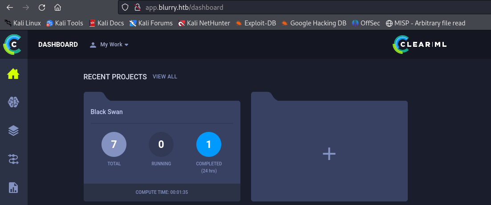Open the Kali Tools bookmark
Image resolution: width=491 pixels, height=205 pixels.
pos(65,23)
